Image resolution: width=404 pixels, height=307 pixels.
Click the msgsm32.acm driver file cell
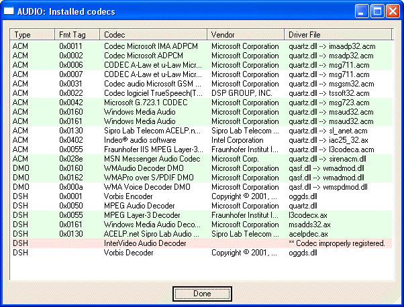(x=332, y=84)
